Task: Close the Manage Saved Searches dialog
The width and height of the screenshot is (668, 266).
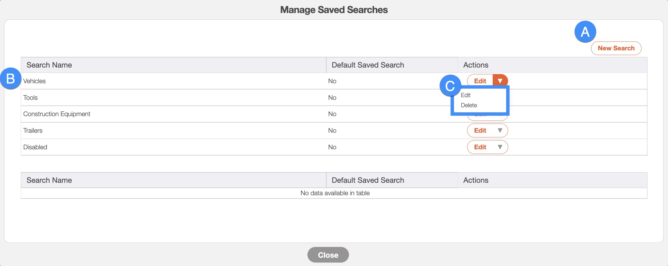Action: pyautogui.click(x=328, y=255)
